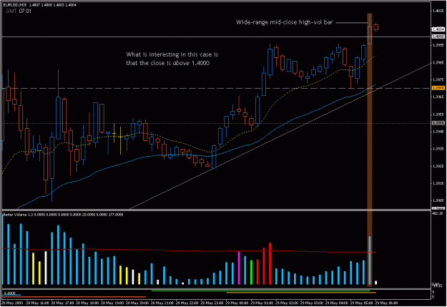The image size is (447, 307).
Task: Click the 1.3905 price axis label
Action: point(438,200)
